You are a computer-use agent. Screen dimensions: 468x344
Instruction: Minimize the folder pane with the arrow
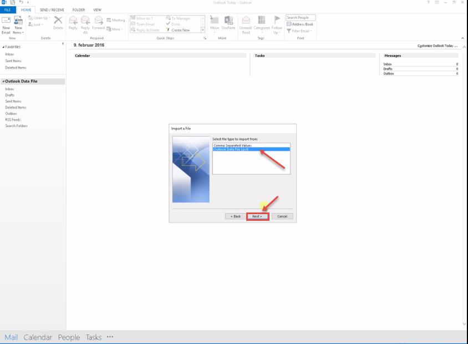(63, 44)
